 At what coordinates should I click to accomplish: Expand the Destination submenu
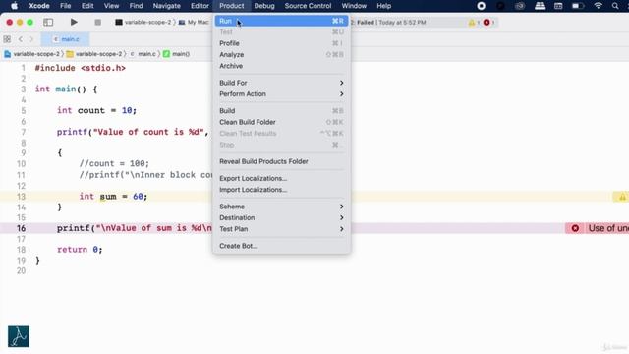pyautogui.click(x=281, y=217)
